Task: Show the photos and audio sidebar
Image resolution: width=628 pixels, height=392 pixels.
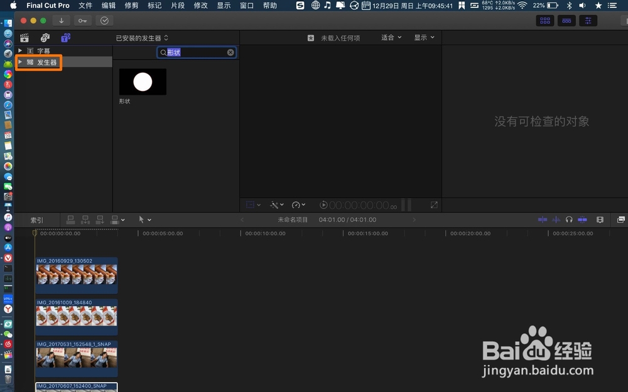Action: (45, 38)
